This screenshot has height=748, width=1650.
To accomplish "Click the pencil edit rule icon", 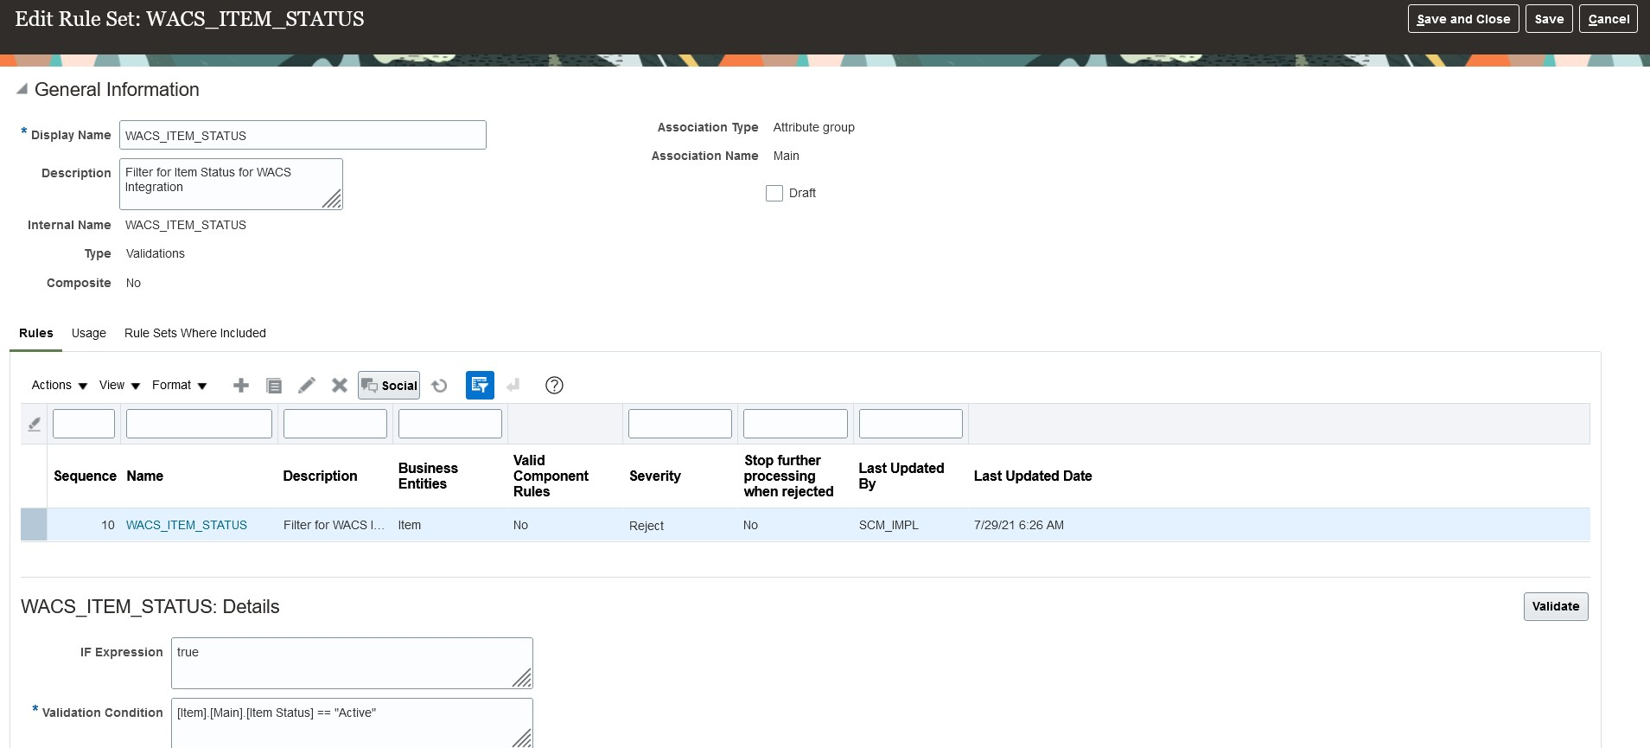I will pos(307,386).
